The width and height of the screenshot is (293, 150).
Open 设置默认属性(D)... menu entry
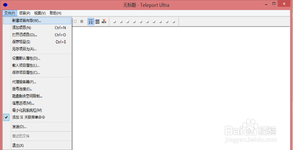tap(37, 58)
